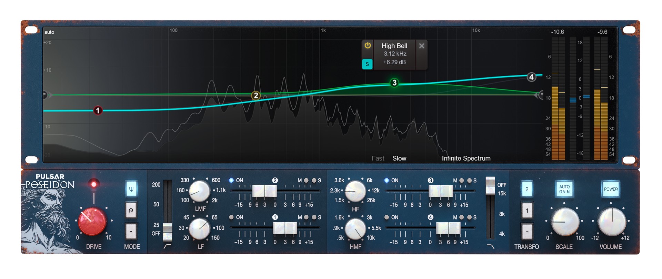Set band 1 to Mid with M
The height and width of the screenshot is (279, 662).
click(x=306, y=217)
